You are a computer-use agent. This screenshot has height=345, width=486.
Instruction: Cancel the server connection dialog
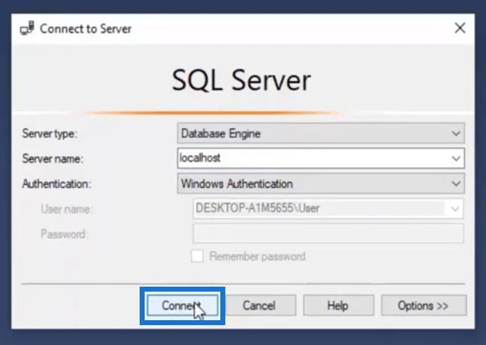261,306
